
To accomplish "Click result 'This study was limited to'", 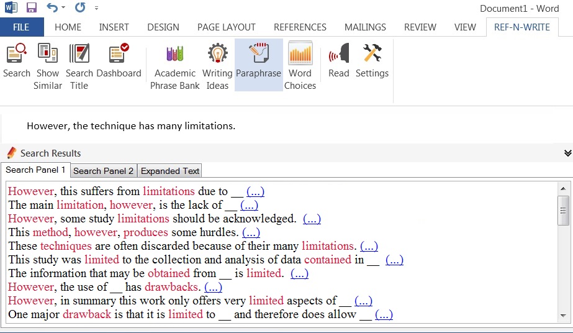I will [x=194, y=260].
